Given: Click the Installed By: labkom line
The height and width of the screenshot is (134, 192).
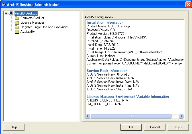Looking at the screenshot, I should tap(100, 41).
